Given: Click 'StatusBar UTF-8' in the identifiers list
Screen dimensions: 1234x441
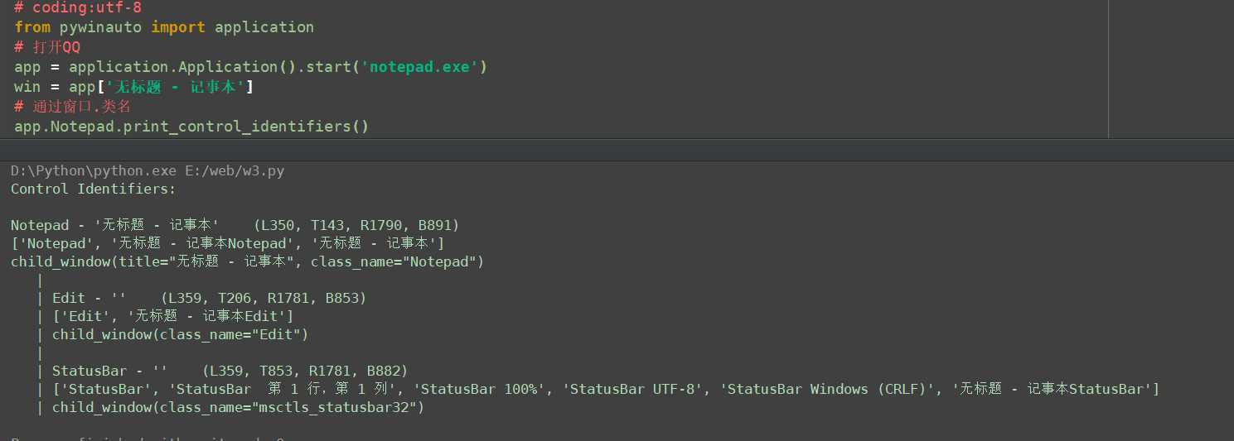Looking at the screenshot, I should 632,389.
